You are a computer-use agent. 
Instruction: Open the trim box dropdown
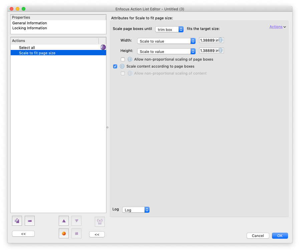coord(170,29)
